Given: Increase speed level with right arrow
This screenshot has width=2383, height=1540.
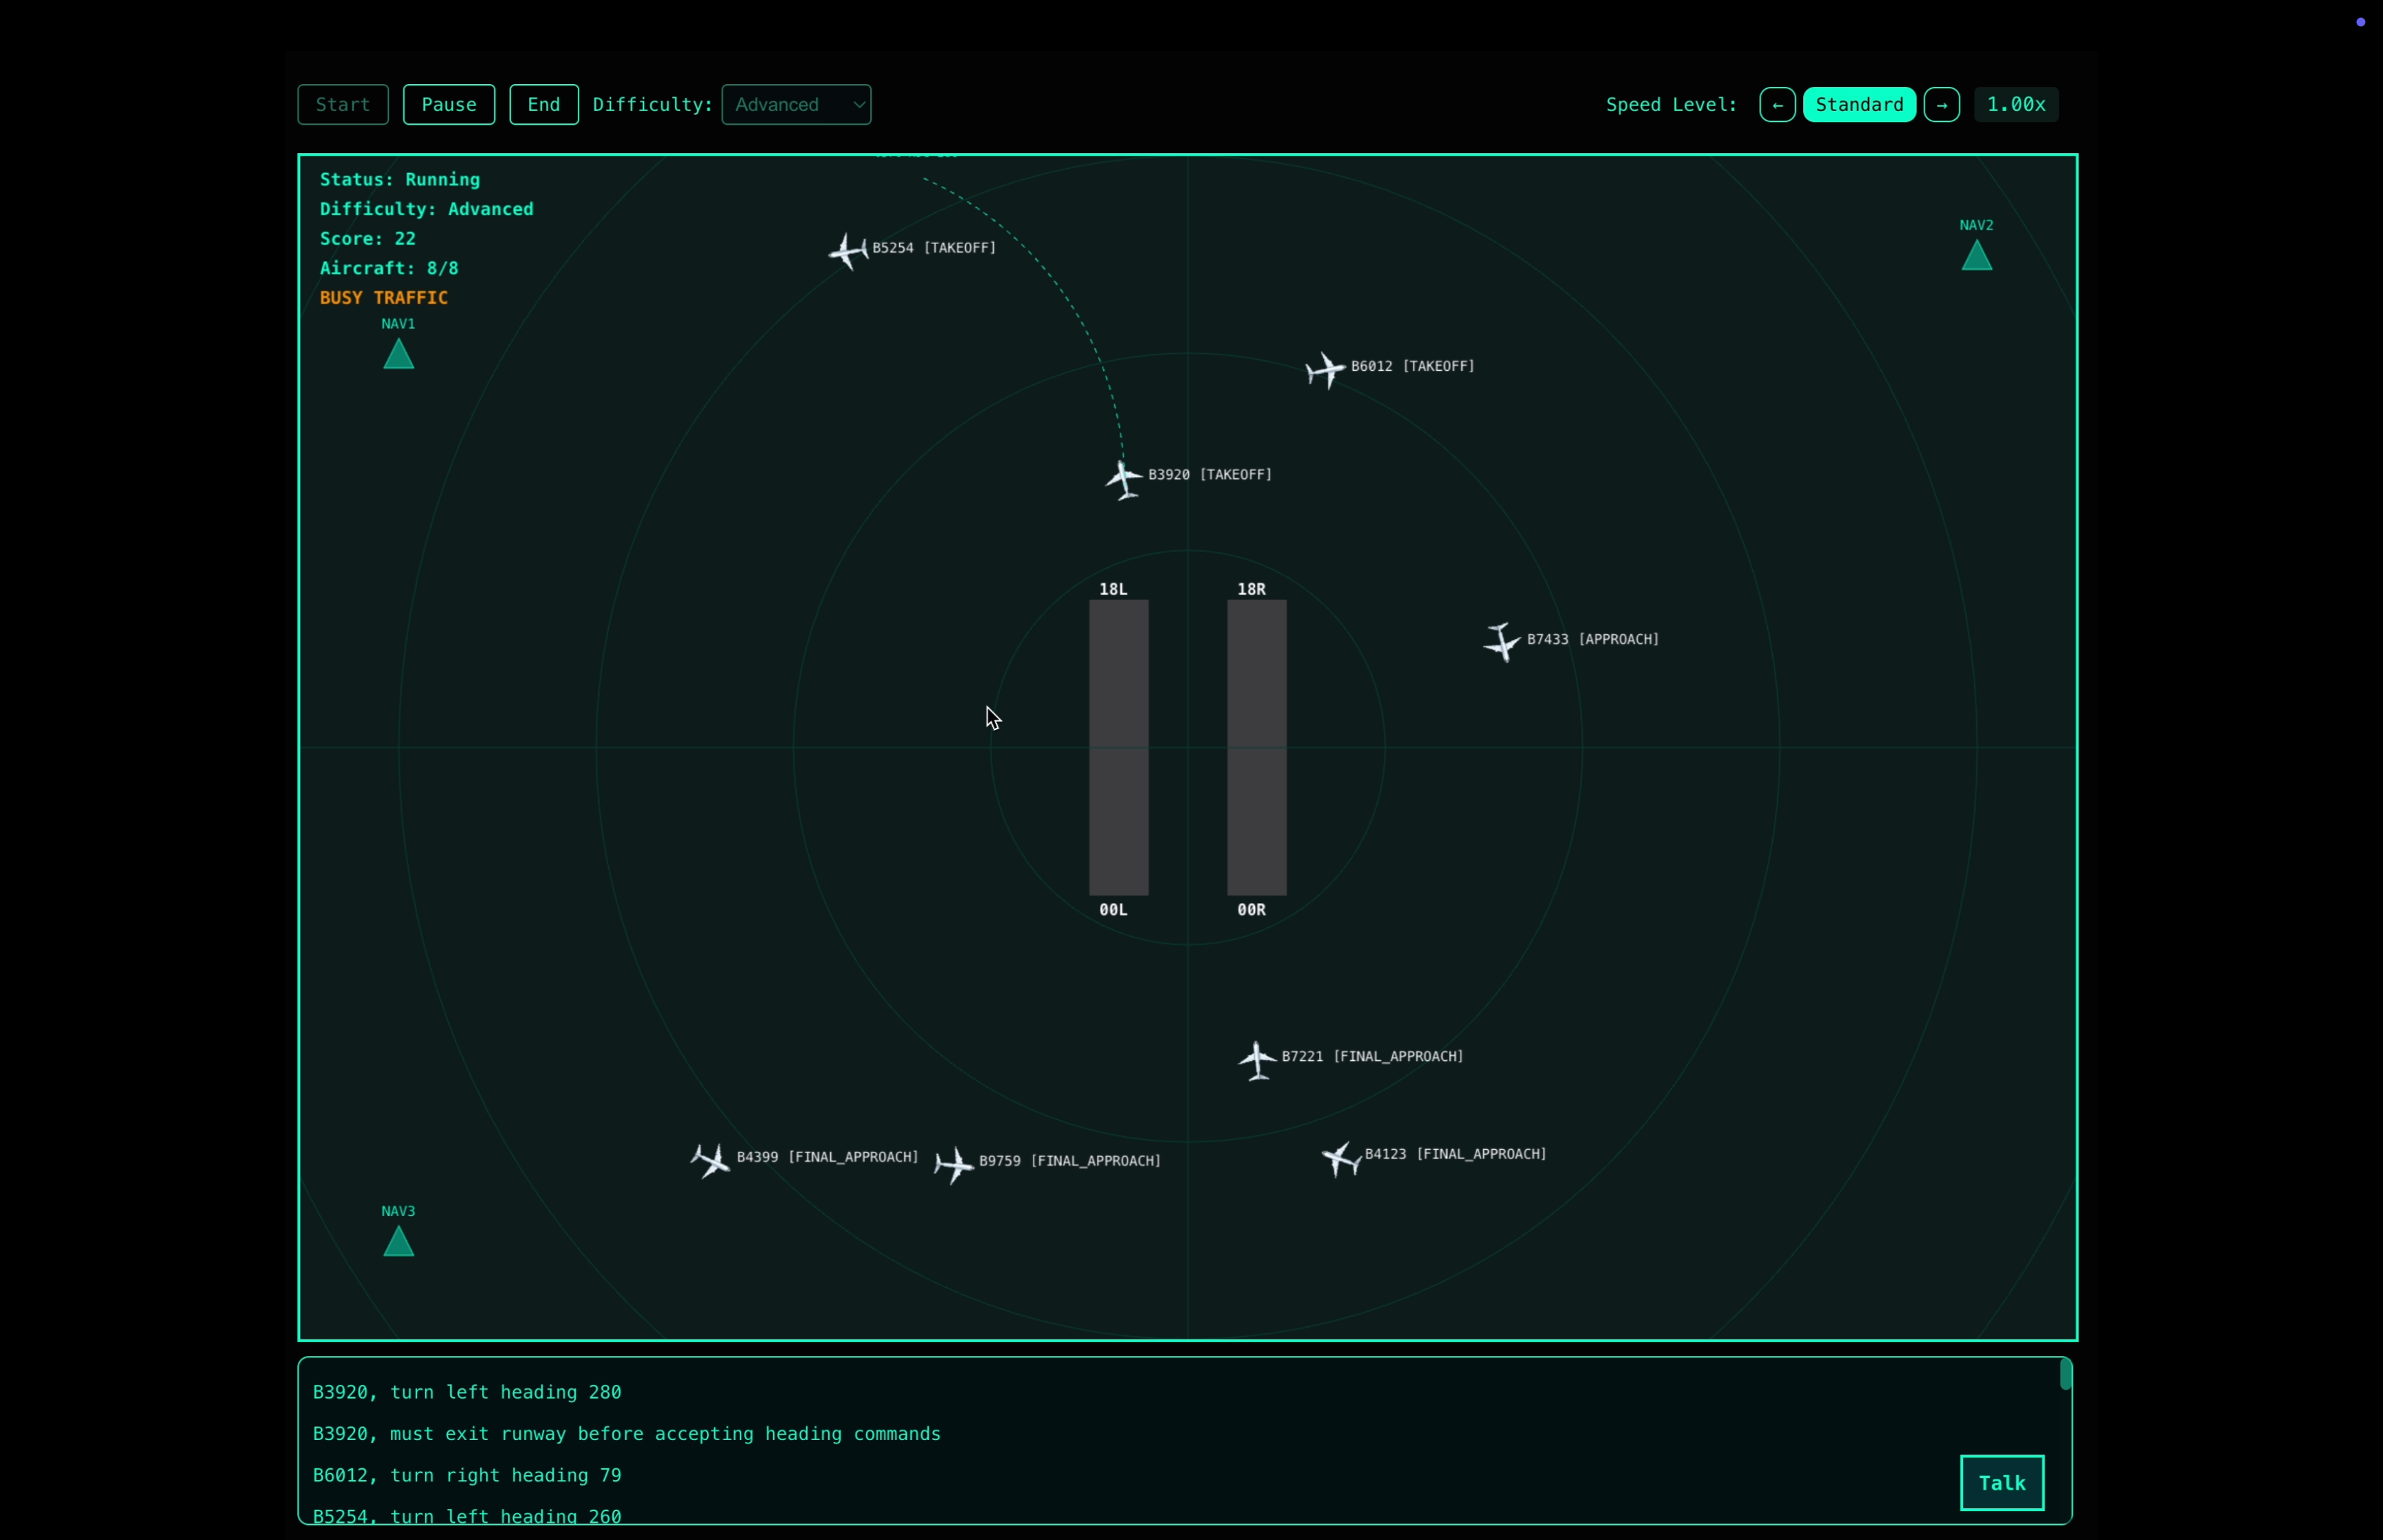Looking at the screenshot, I should (x=1941, y=105).
